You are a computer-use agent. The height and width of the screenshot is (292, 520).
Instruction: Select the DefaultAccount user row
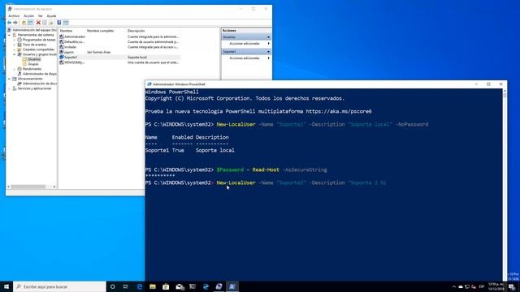119,42
